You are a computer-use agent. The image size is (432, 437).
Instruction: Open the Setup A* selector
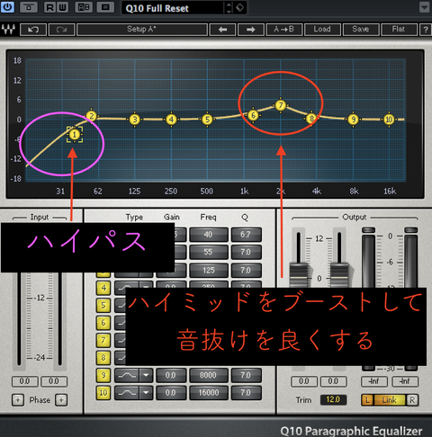[x=142, y=30]
